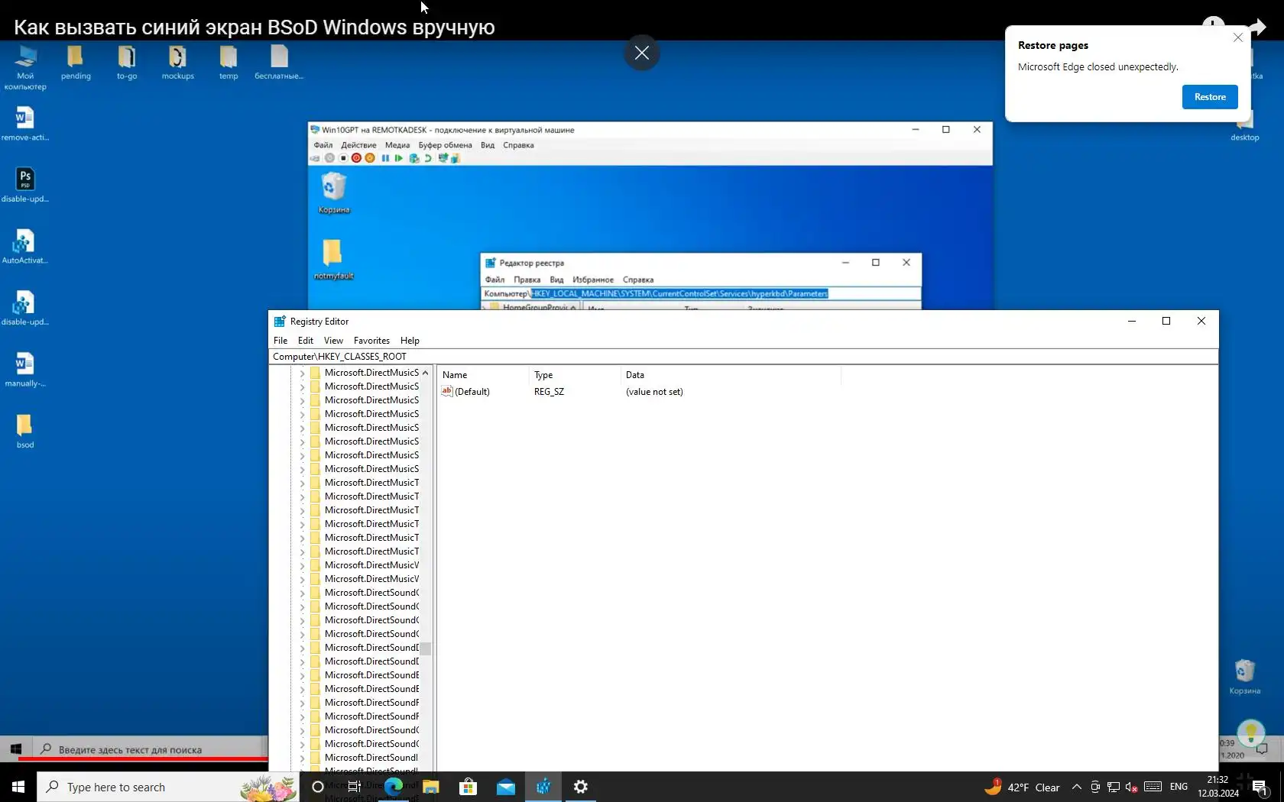Image resolution: width=1284 pixels, height=802 pixels.
Task: Click the (value not set) data cell
Action: (654, 392)
